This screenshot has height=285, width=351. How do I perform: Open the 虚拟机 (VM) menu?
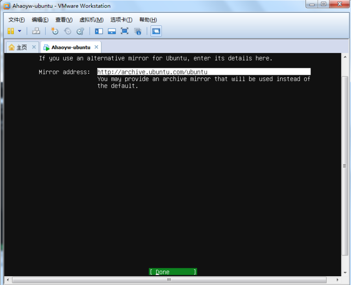click(91, 20)
